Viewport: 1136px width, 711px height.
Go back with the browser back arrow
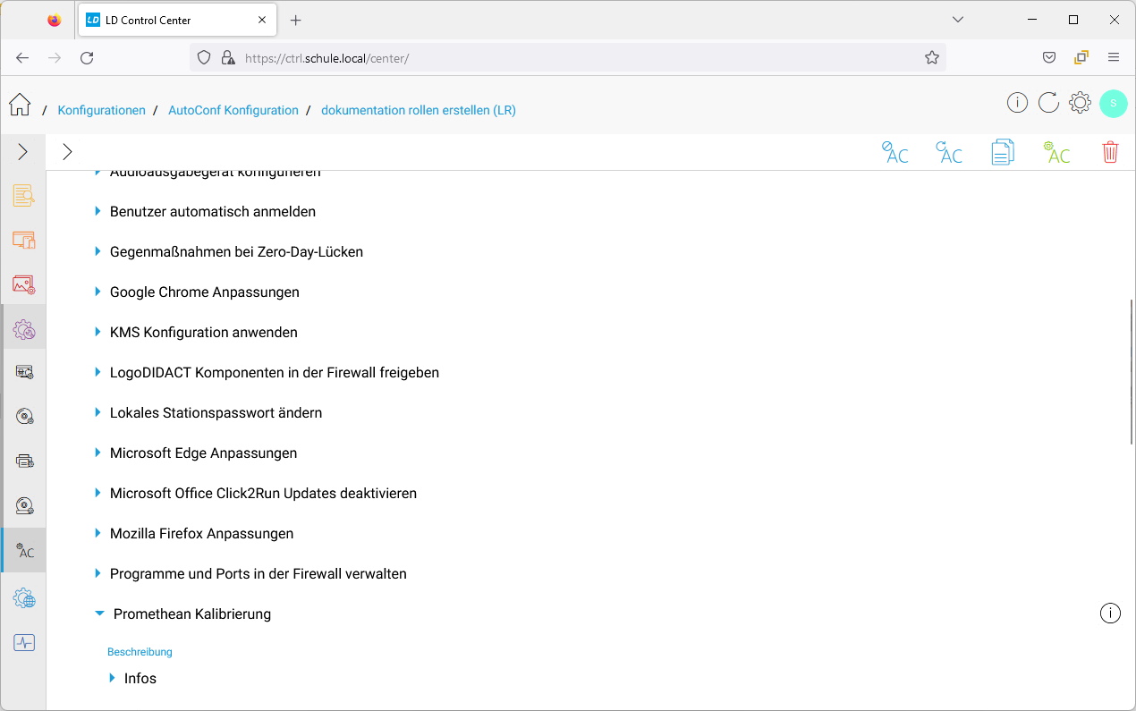(x=22, y=57)
